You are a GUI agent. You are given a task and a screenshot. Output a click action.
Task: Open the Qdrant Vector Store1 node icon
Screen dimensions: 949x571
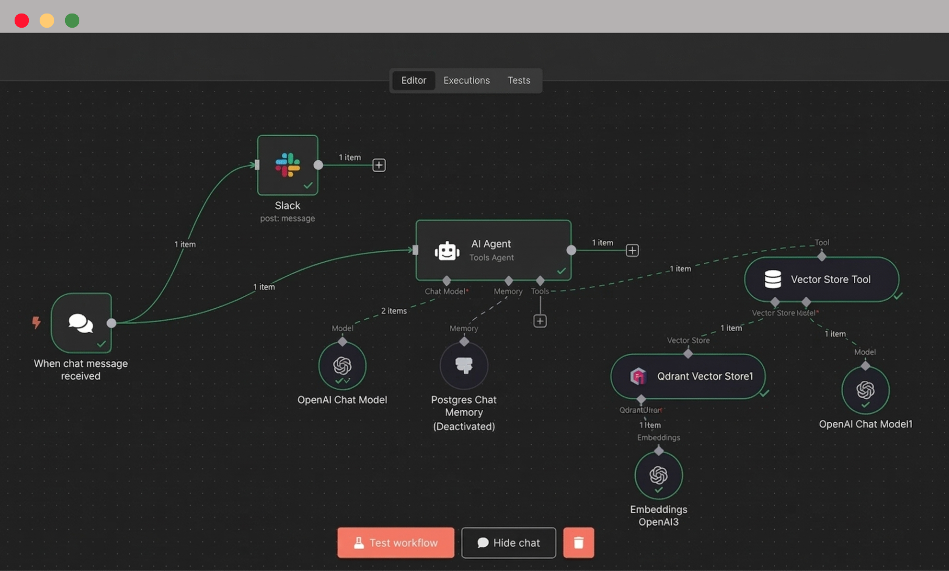pos(639,376)
